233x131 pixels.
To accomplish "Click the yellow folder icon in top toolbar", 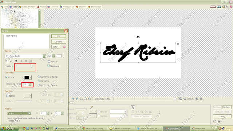I will click(x=223, y=7).
